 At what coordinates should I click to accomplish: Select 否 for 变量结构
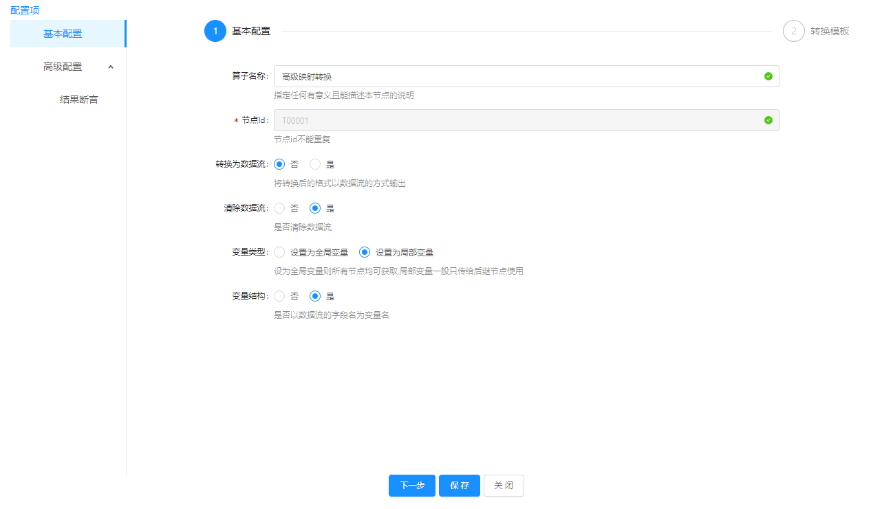279,296
